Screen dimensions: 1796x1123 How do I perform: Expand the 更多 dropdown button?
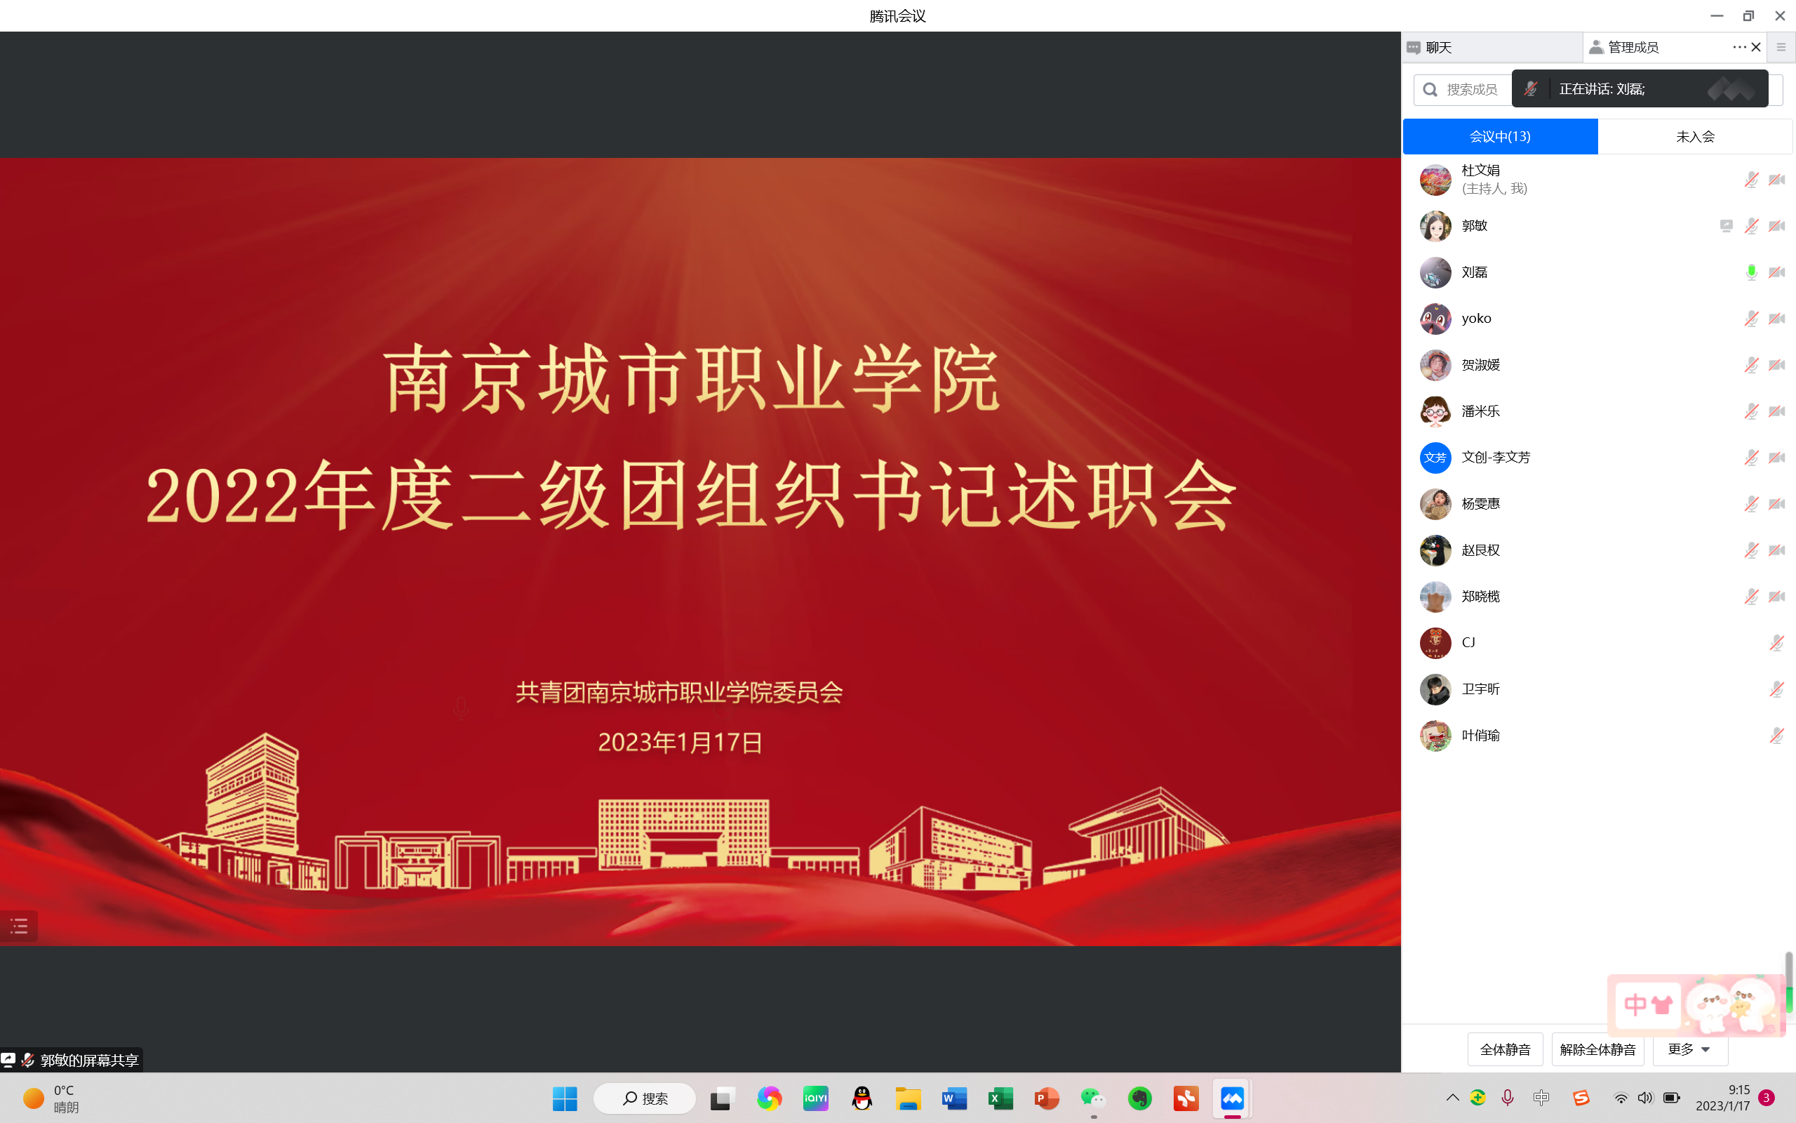pos(1690,1049)
